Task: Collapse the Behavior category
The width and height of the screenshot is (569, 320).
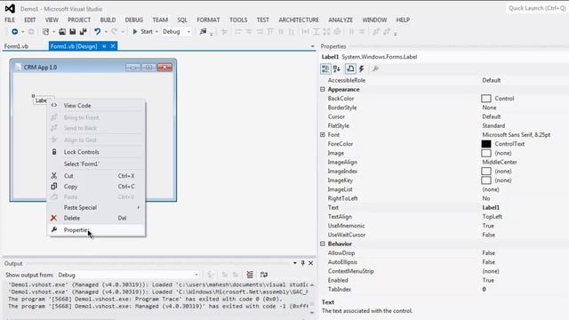Action: point(323,244)
